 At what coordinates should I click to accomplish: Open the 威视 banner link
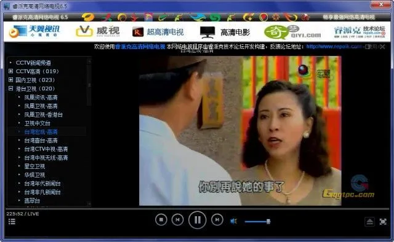(98, 31)
